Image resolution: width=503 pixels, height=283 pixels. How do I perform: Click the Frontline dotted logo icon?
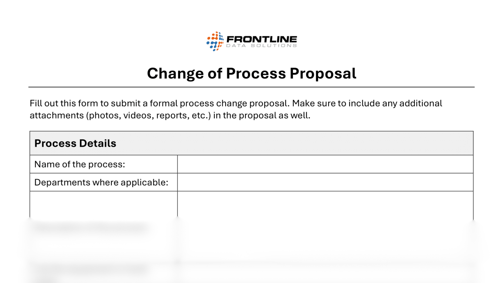(215, 41)
